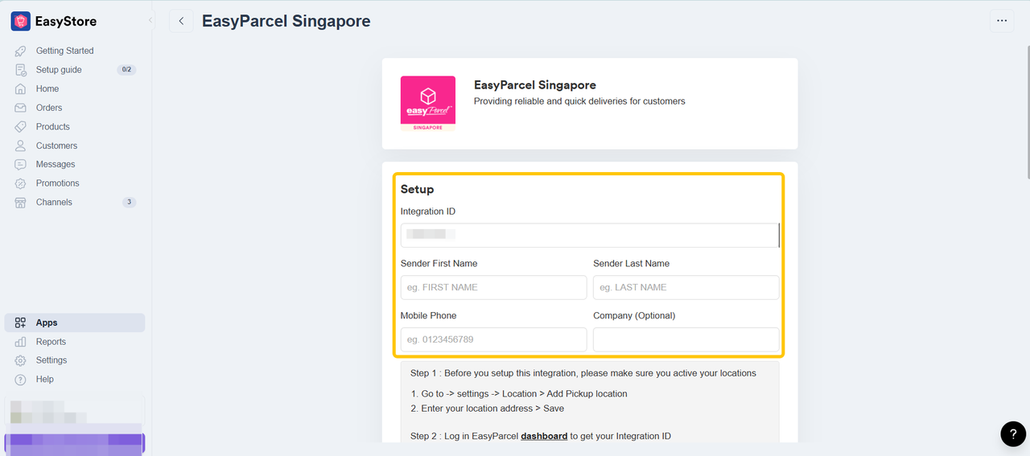The height and width of the screenshot is (456, 1030).
Task: Click the Orders envelope icon
Action: [20, 108]
